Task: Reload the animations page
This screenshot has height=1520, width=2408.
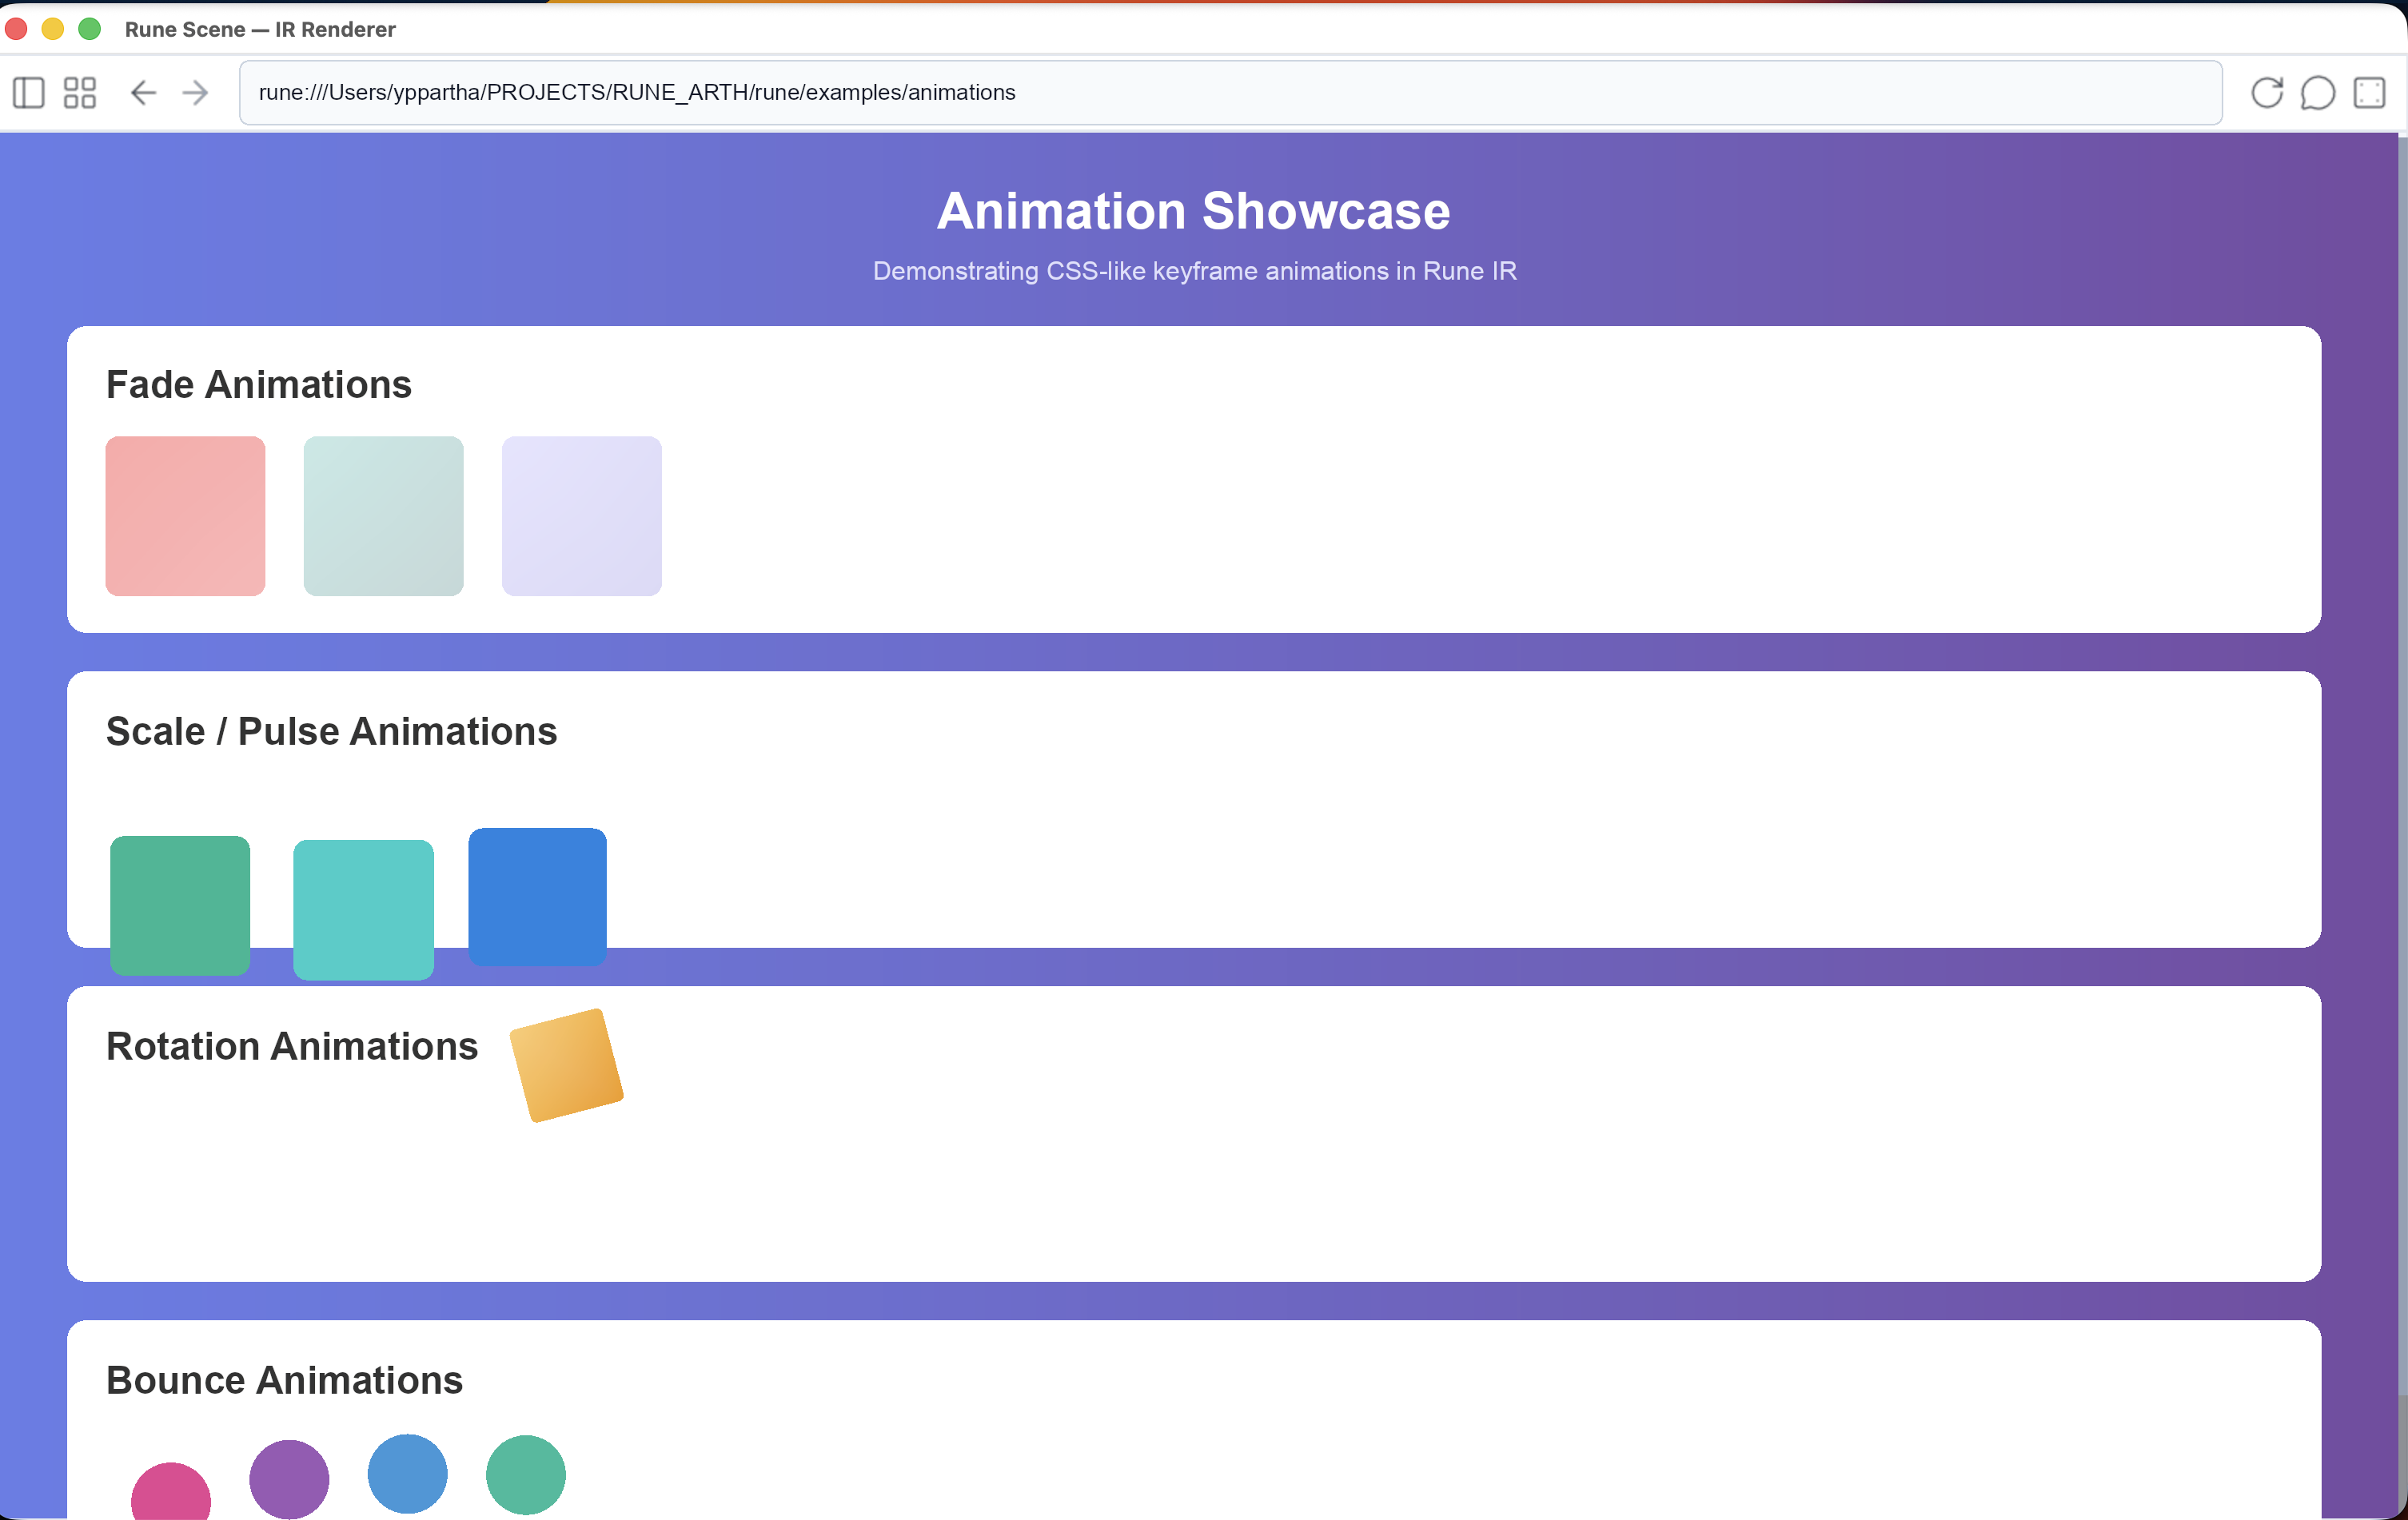Action: point(2268,92)
